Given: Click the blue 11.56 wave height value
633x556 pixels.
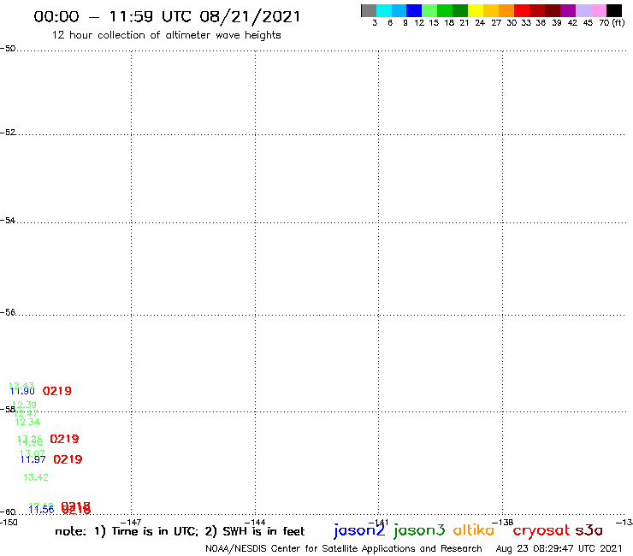Looking at the screenshot, I should tap(41, 510).
